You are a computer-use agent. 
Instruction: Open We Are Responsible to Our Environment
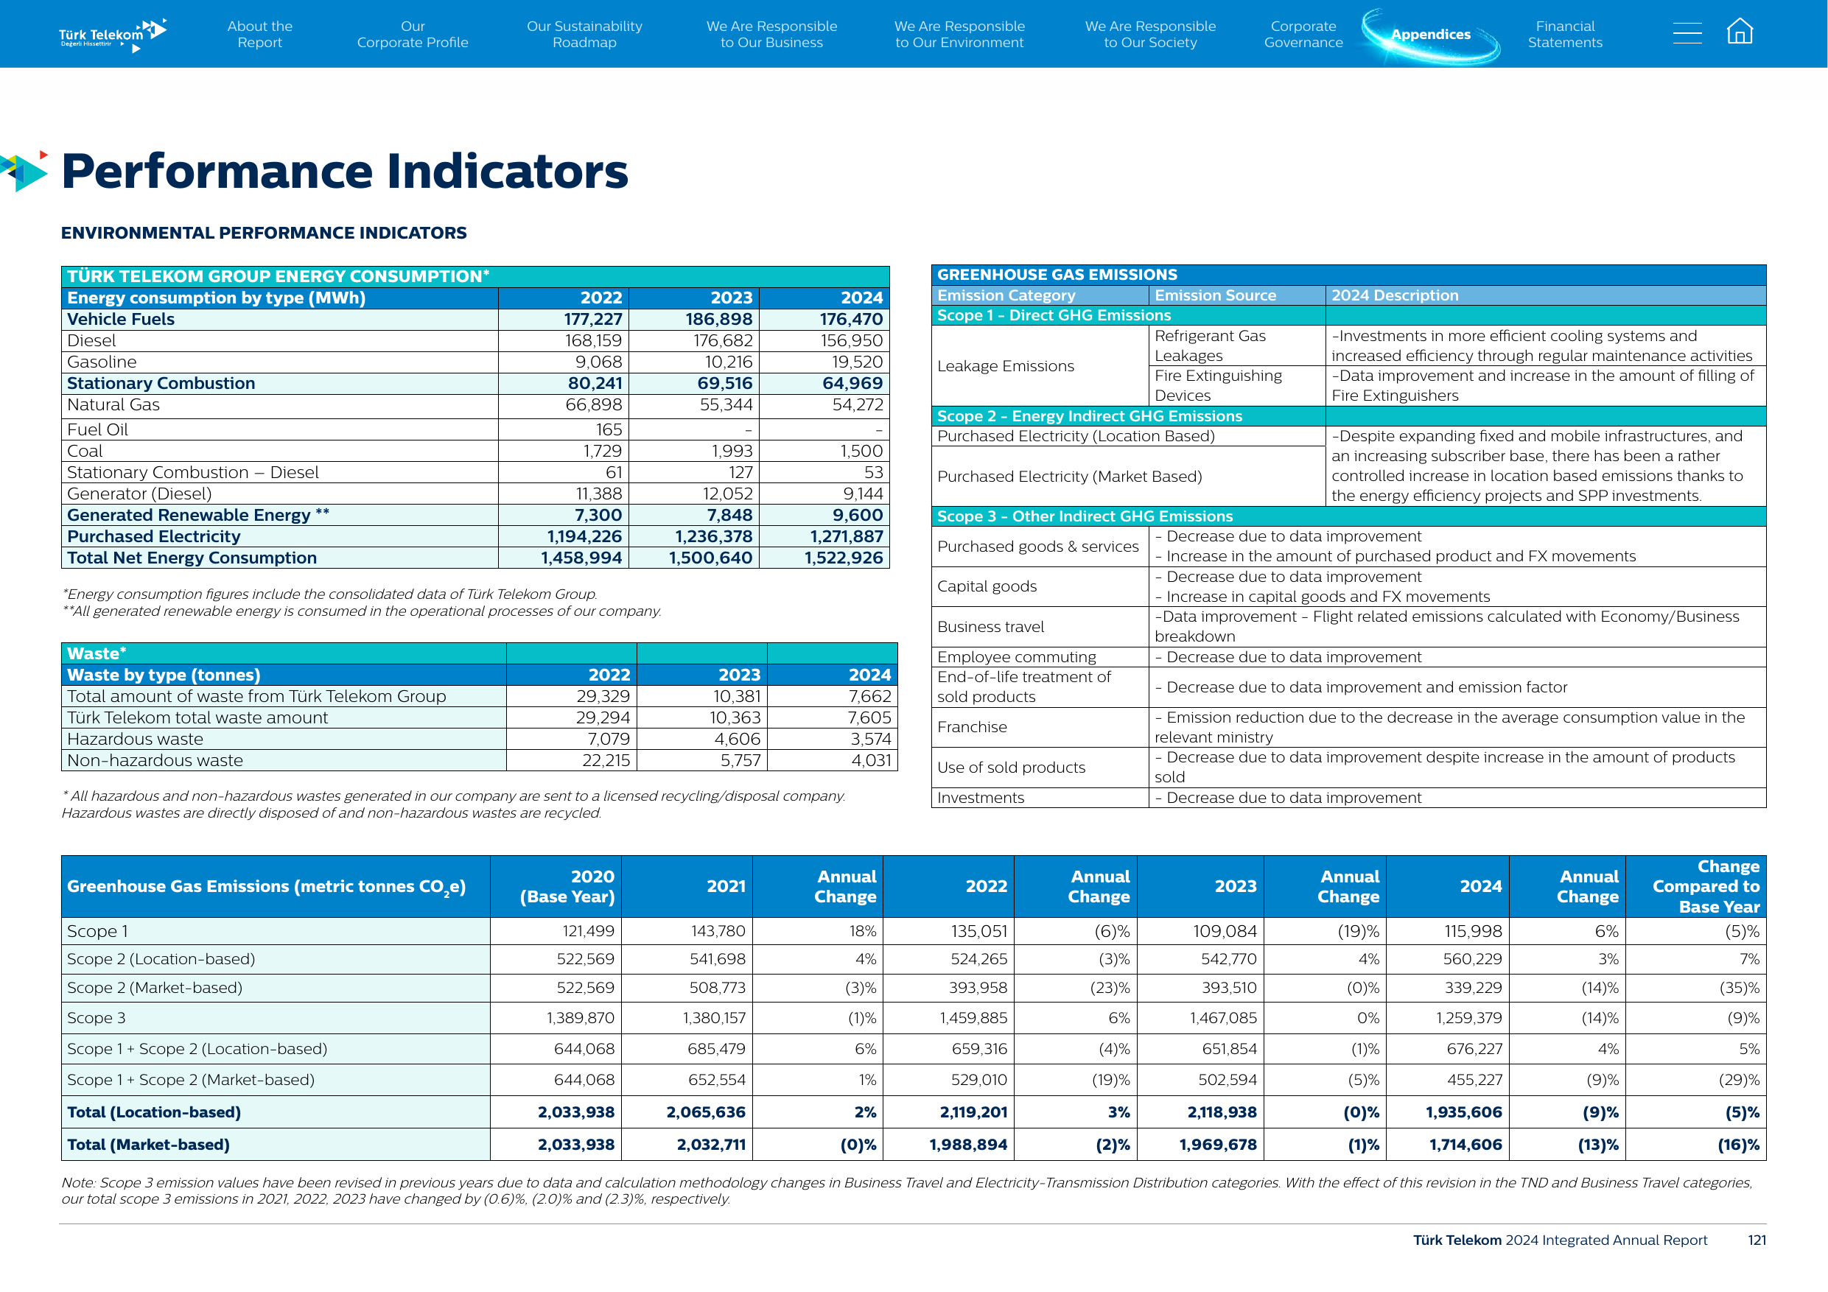click(959, 34)
